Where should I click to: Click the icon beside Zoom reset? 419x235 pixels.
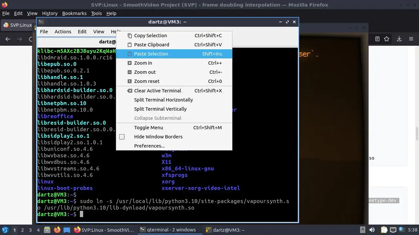pyautogui.click(x=130, y=81)
